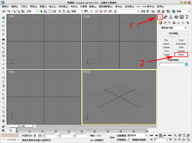192x143 pixels.
Task: Click the Use Pivot Point Center icon
Action: 86,11
